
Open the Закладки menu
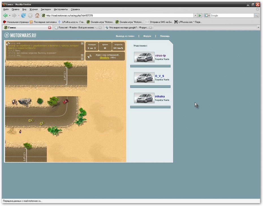click(x=46, y=9)
